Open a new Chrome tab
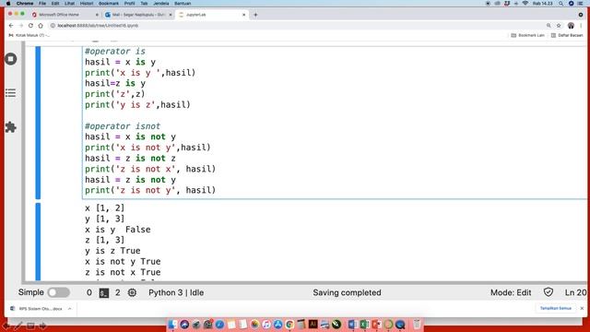 [255, 15]
